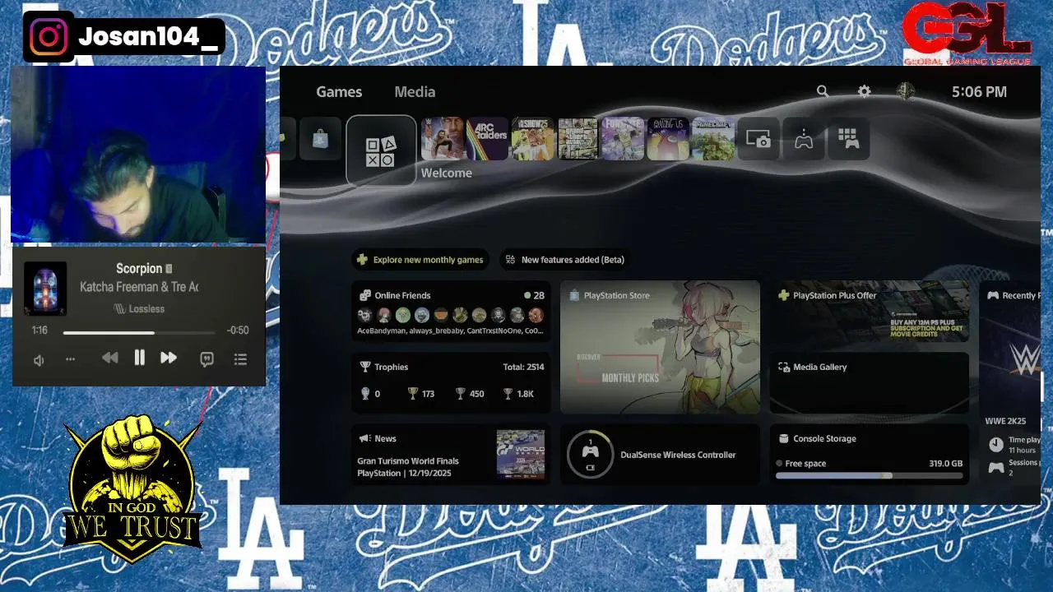
Task: Click the search magnifier icon
Action: [x=823, y=91]
